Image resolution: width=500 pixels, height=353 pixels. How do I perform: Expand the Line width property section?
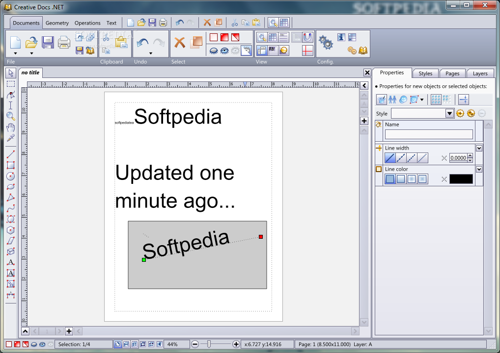[479, 149]
